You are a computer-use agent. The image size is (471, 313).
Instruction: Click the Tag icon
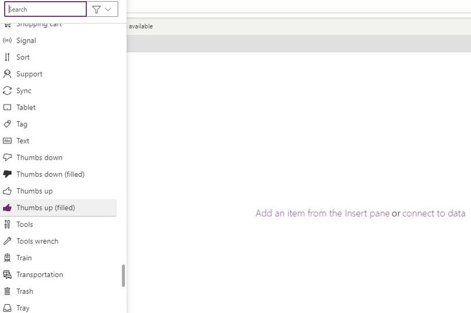click(7, 124)
